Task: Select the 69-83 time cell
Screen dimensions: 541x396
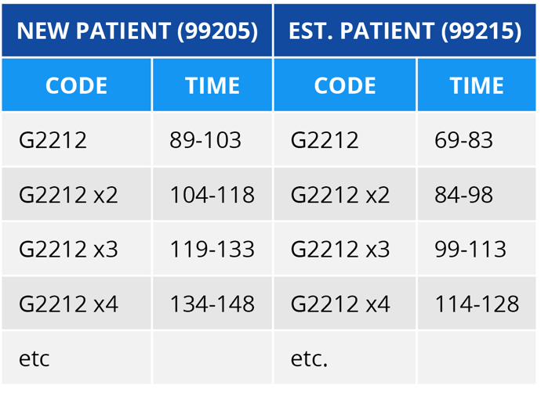Action: coord(463,140)
